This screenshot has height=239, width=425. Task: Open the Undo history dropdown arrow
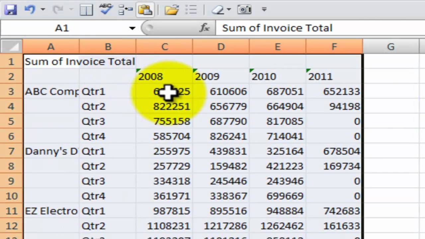click(x=42, y=10)
